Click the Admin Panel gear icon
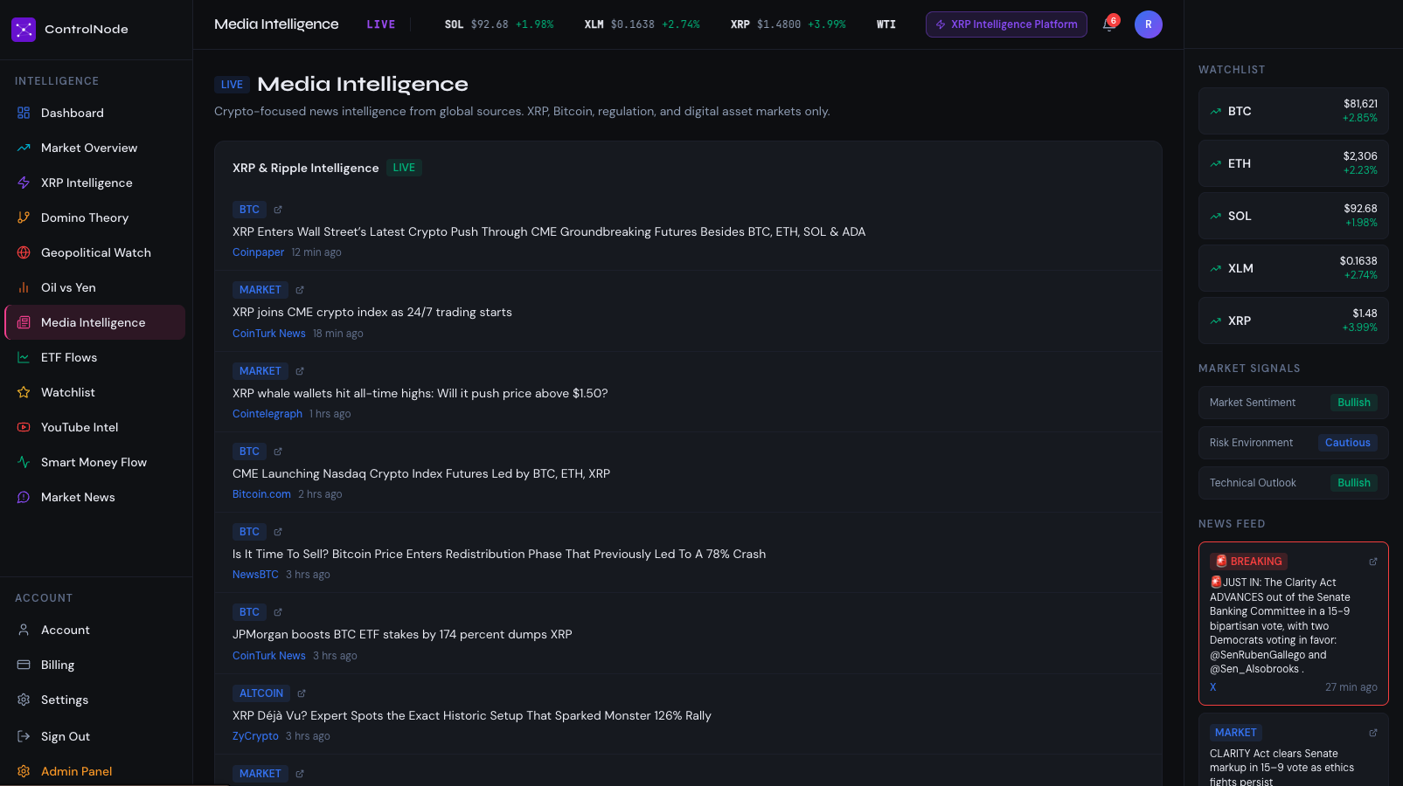The image size is (1403, 786). [x=24, y=771]
